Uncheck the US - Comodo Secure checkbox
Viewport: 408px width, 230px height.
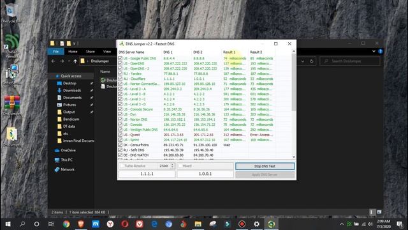(x=120, y=109)
